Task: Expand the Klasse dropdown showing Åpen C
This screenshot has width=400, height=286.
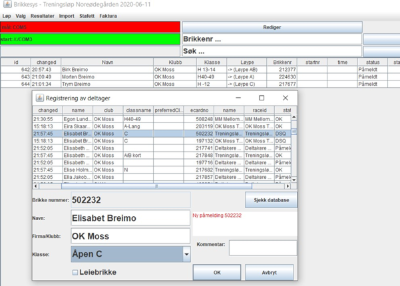Action: tap(186, 254)
